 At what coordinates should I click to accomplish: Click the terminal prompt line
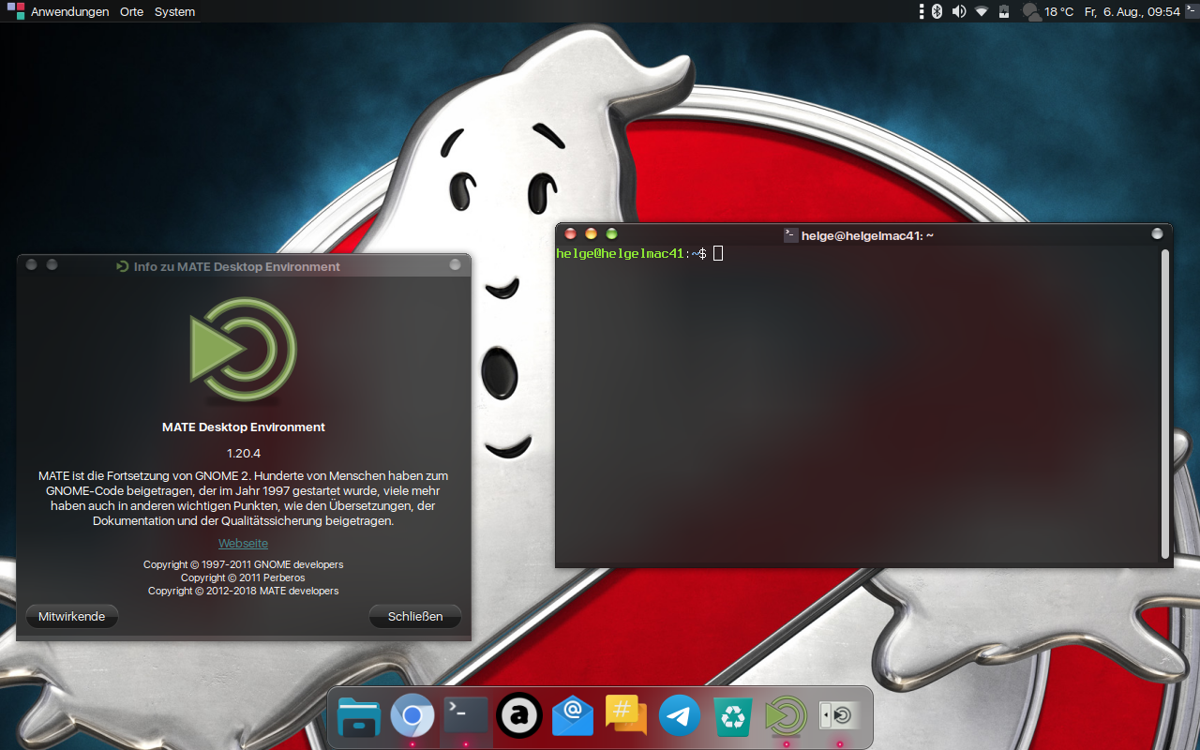(x=639, y=253)
